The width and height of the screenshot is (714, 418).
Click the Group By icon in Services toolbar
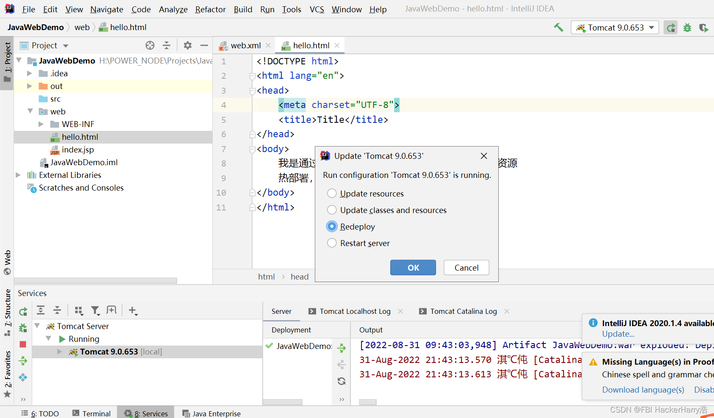[x=79, y=310]
